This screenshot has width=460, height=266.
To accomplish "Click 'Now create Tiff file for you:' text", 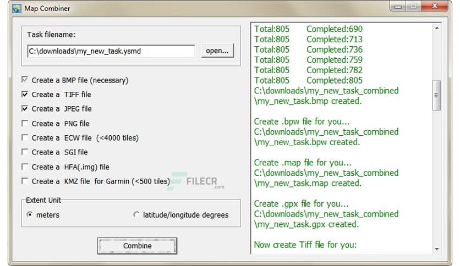I will point(305,245).
